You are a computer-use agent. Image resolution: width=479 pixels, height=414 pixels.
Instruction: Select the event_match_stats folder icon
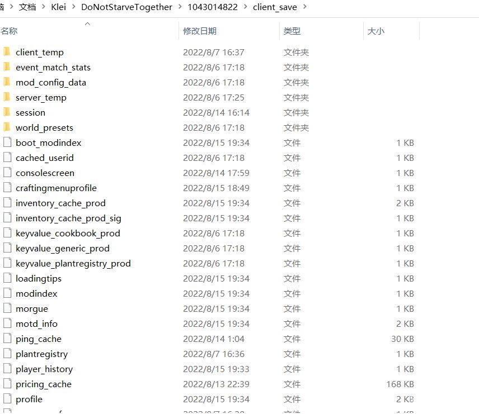point(7,67)
